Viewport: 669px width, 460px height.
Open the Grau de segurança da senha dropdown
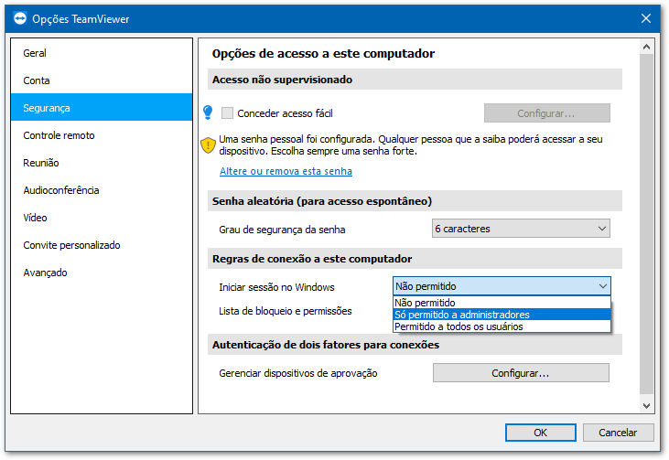521,229
